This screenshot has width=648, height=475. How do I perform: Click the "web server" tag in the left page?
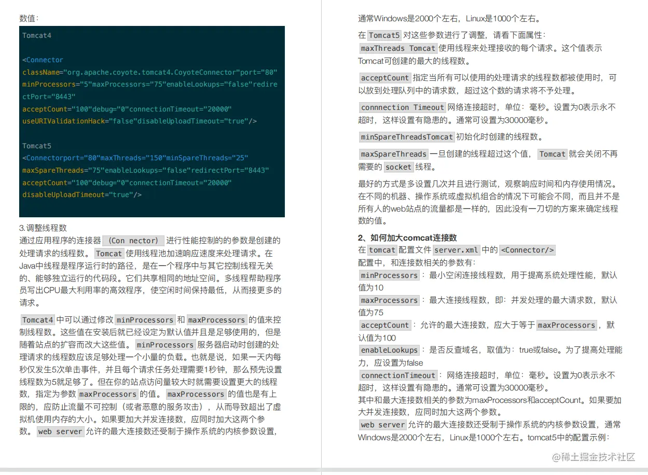pyautogui.click(x=61, y=431)
